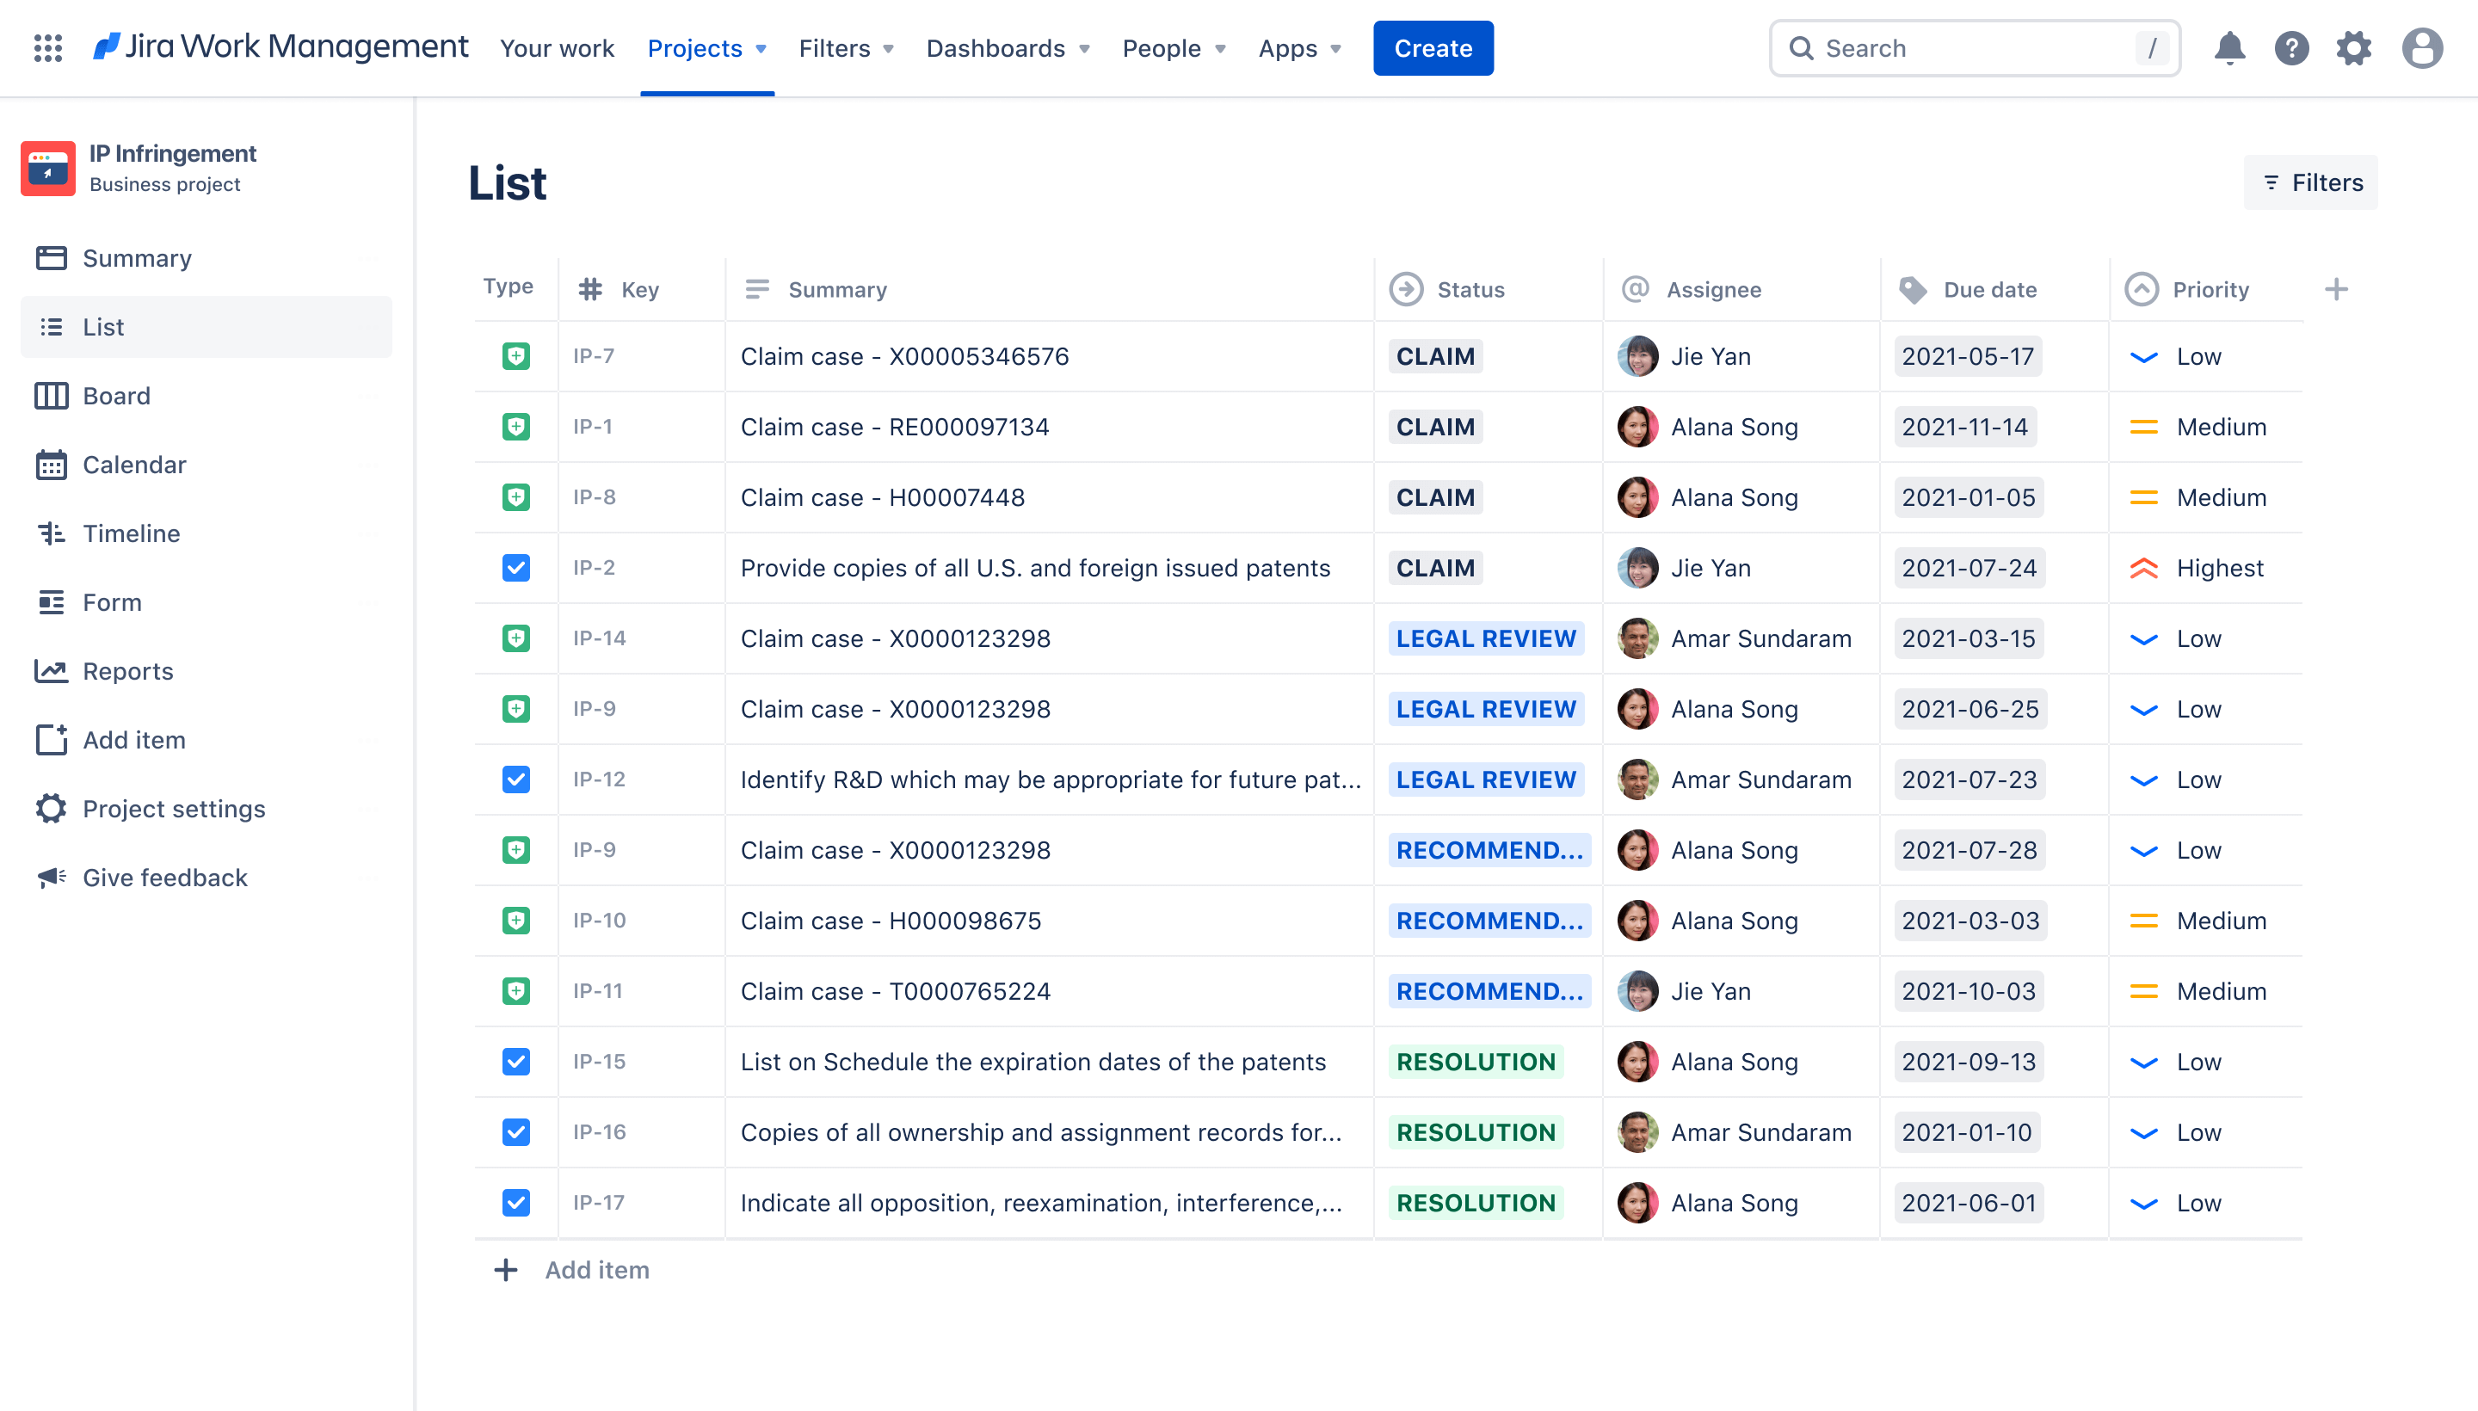Toggle checkbox for IP-2 task

click(514, 567)
